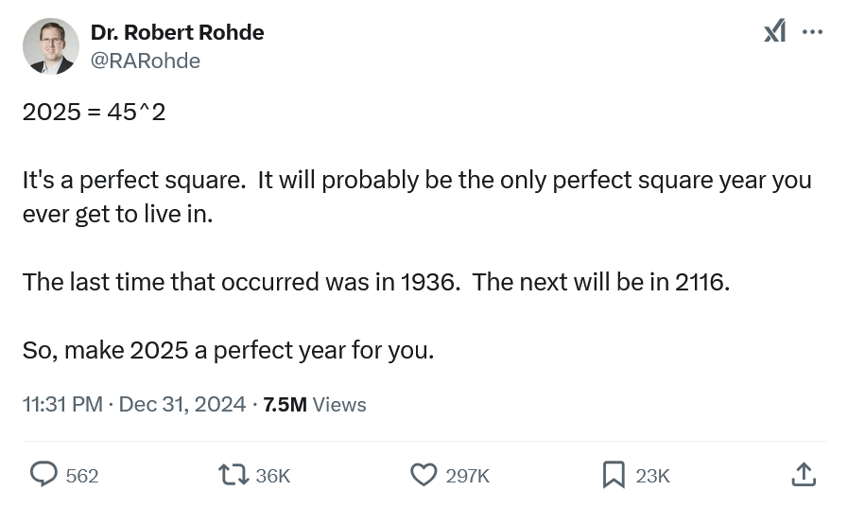Open the three-dot more options menu
848x508 pixels.
pos(812,32)
